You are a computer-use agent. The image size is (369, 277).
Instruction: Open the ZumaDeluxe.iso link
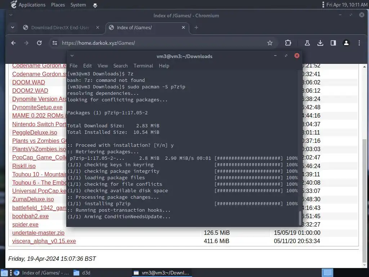(33, 199)
